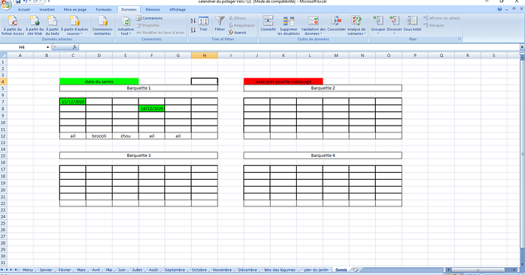This screenshot has height=275, width=525.
Task: Click the Dissocier icon
Action: [x=394, y=21]
